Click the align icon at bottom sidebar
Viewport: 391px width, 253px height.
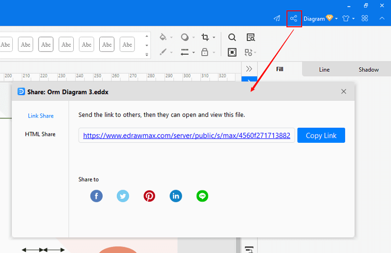pyautogui.click(x=249, y=249)
